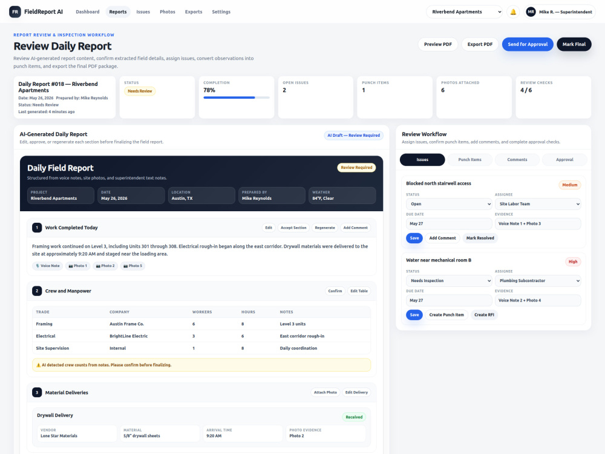Click the MR user avatar

click(x=531, y=12)
